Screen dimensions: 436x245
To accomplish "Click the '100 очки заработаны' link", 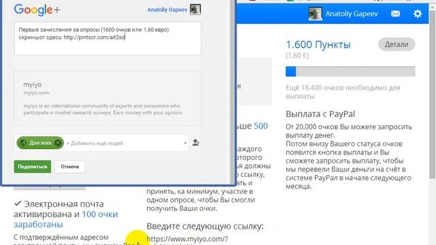I will (x=65, y=219).
